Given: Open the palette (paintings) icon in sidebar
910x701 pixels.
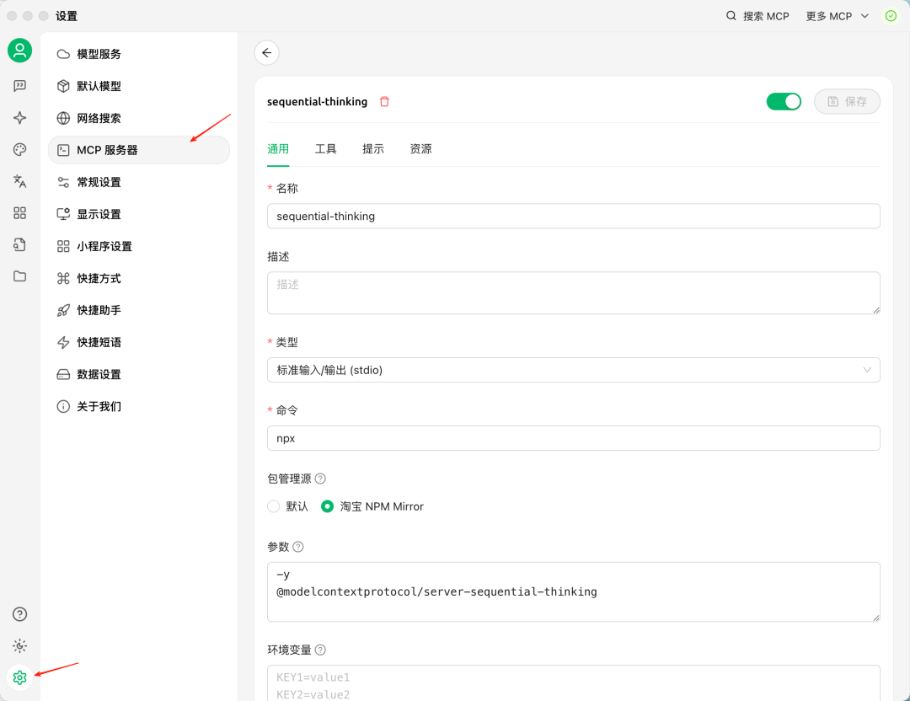Looking at the screenshot, I should pos(19,149).
